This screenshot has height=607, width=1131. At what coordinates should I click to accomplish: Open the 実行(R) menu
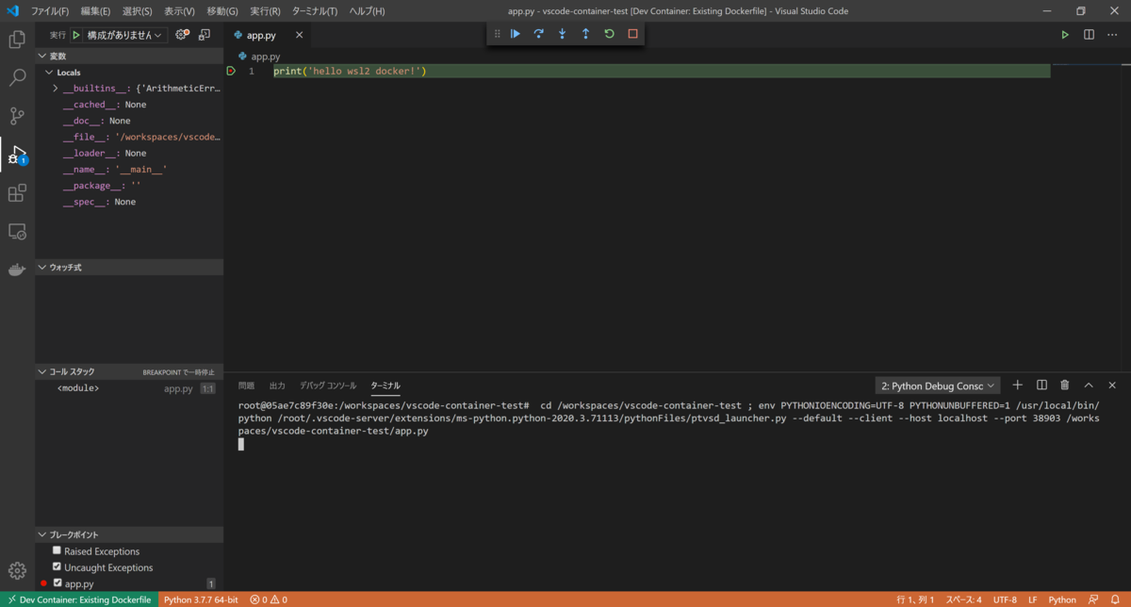(x=265, y=11)
